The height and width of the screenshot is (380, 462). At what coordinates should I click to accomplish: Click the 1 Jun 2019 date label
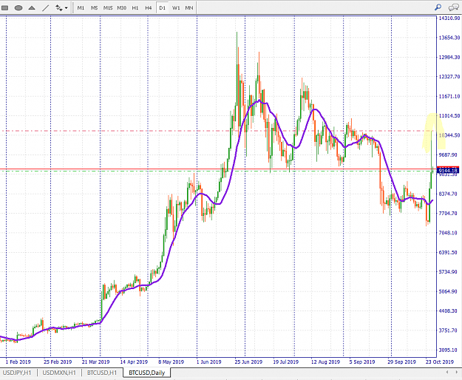209,362
